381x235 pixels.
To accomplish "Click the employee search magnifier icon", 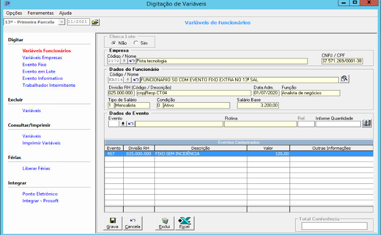I will click(344, 79).
